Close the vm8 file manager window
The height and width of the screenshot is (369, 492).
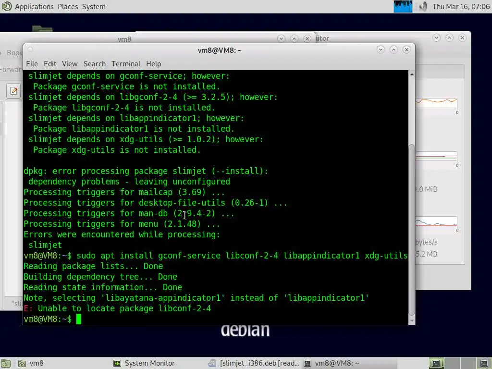307,38
